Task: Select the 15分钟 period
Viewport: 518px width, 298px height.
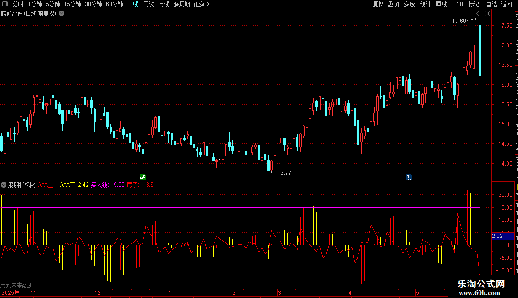Action: pyautogui.click(x=72, y=4)
